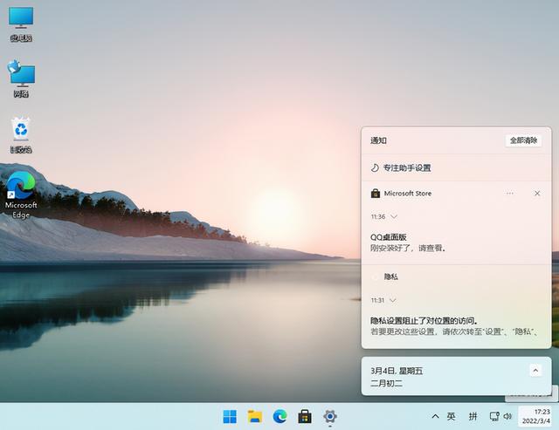Open the 此电脑 desktop icon

21,24
